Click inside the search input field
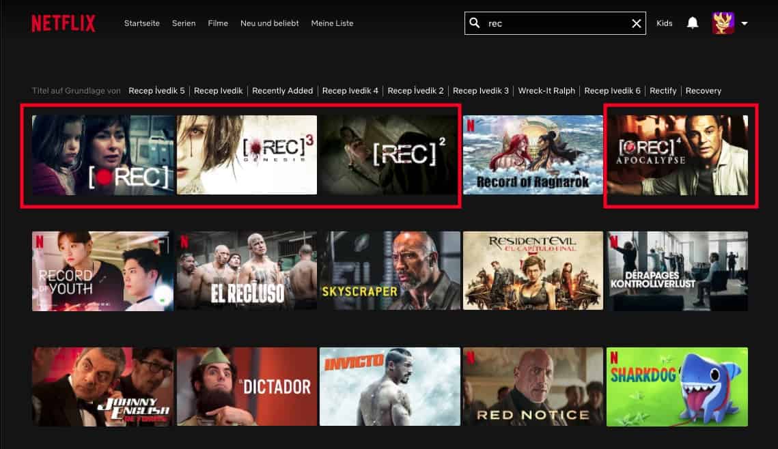The image size is (778, 449). (546, 23)
